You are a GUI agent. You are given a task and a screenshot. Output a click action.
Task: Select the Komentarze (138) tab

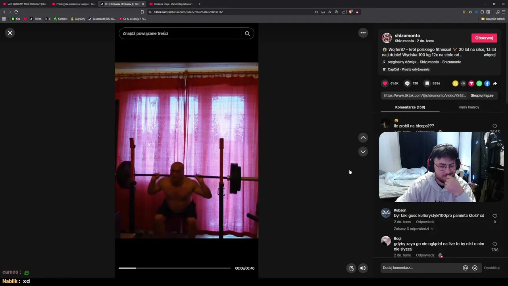coord(410,107)
